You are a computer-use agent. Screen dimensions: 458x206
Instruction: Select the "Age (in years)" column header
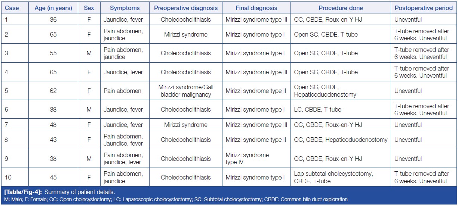53,8
